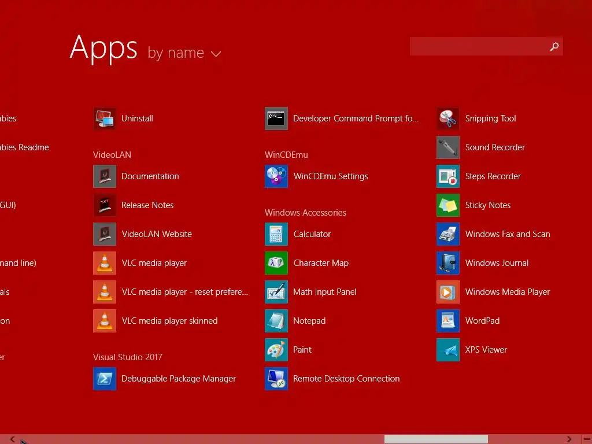Screen dimensions: 592x444
Task: Launch Sticky Notes icon
Action: click(448, 205)
